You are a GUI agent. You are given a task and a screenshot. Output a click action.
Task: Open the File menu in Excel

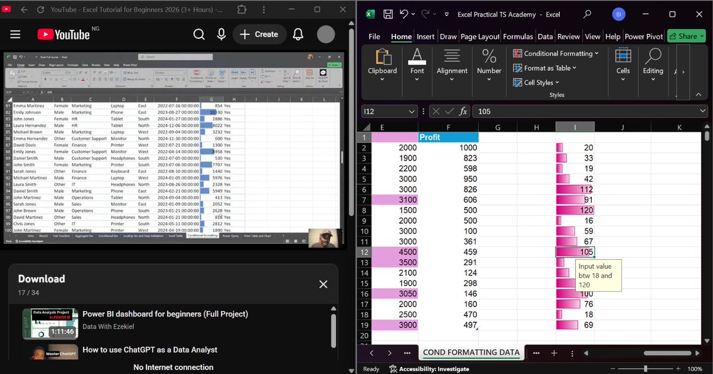pos(374,36)
